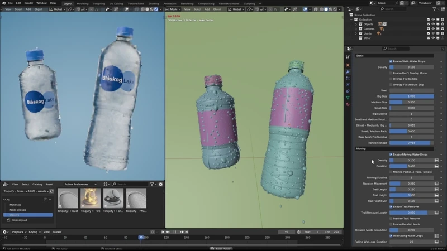
Task: Open the asset browser settings gear icon
Action: [161, 184]
